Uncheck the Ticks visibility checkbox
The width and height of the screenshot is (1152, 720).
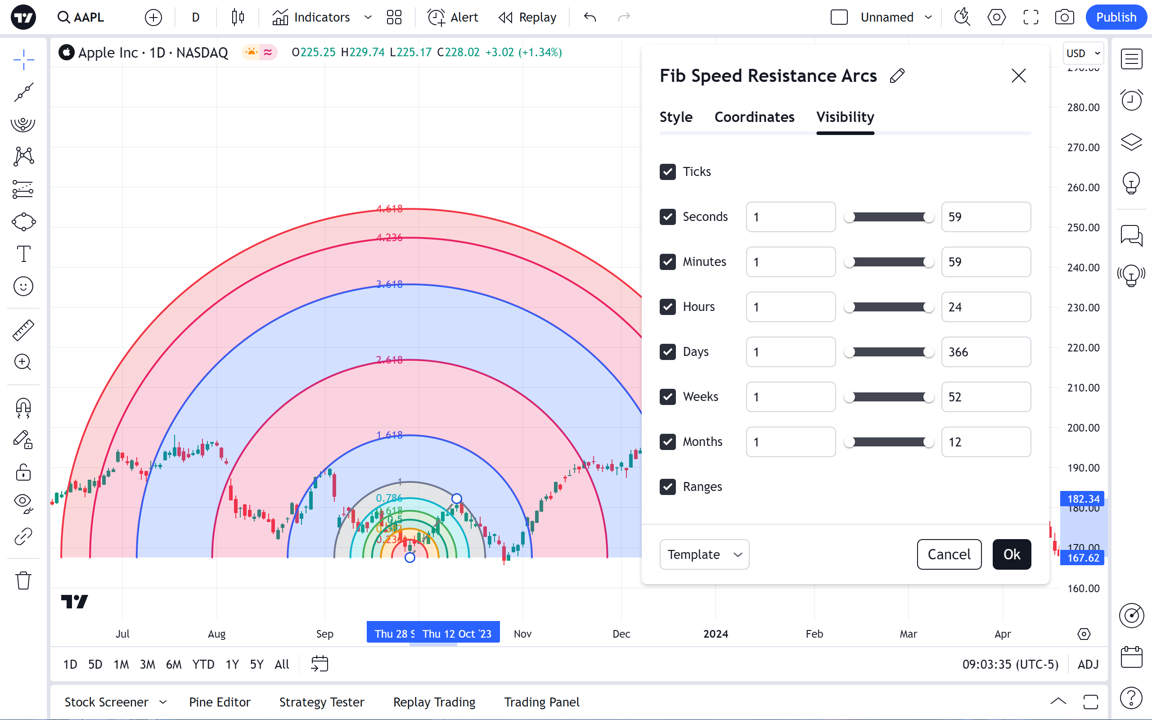click(667, 172)
